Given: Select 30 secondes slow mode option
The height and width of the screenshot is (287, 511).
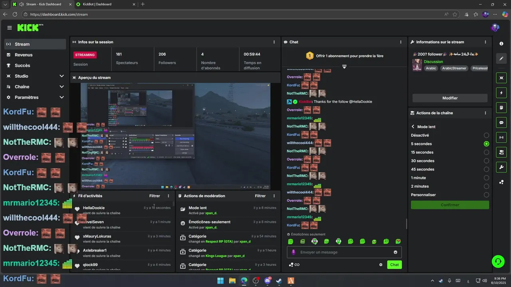Looking at the screenshot, I should [x=450, y=161].
